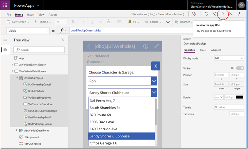Switch to the Advanced tab

pyautogui.click(x=216, y=50)
